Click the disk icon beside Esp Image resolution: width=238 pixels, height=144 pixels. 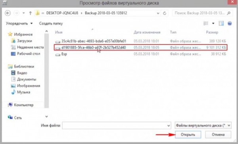coord(58,54)
